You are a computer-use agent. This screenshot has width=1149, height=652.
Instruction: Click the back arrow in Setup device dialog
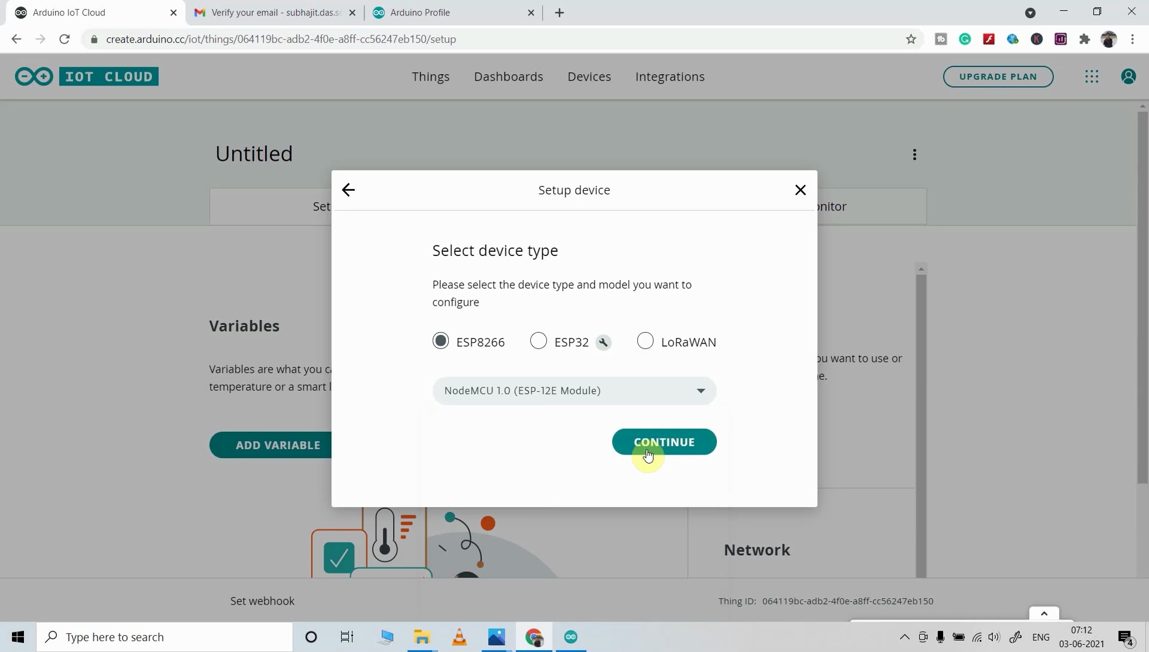tap(348, 190)
